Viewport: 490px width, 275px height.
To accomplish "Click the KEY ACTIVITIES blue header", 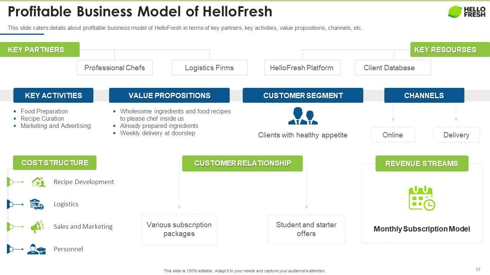I will pyautogui.click(x=53, y=95).
